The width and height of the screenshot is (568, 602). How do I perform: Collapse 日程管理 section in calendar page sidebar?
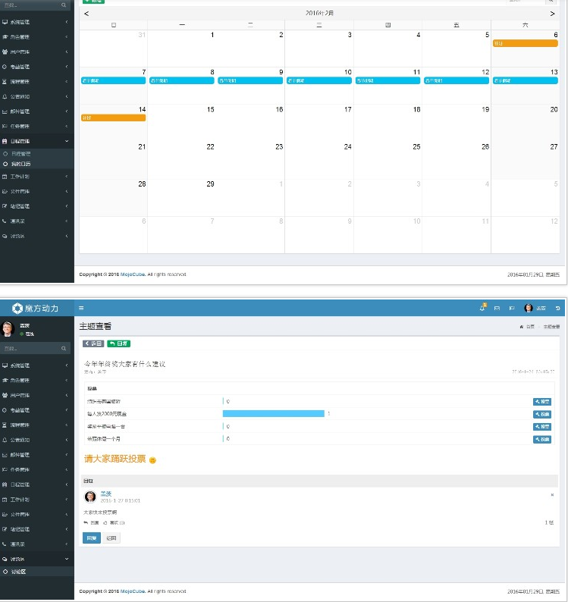tap(38, 140)
